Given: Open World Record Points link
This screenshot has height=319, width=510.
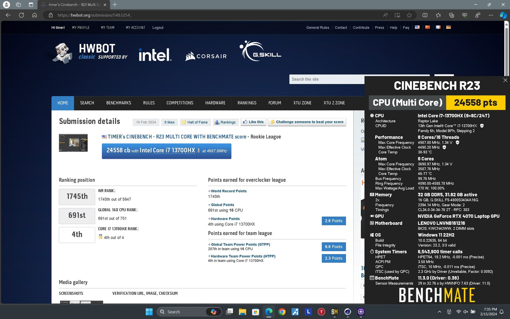Looking at the screenshot, I should [229, 191].
